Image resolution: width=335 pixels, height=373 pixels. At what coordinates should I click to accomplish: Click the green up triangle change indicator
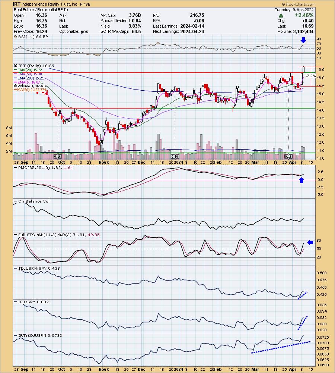[281, 15]
